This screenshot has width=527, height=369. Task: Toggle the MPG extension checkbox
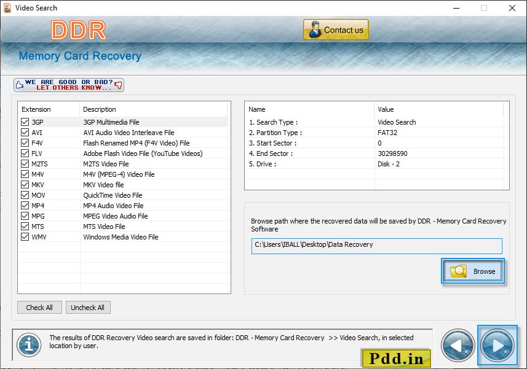(25, 216)
